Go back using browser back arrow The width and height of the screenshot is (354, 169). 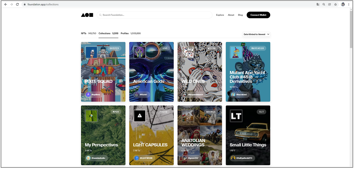tap(6, 4)
